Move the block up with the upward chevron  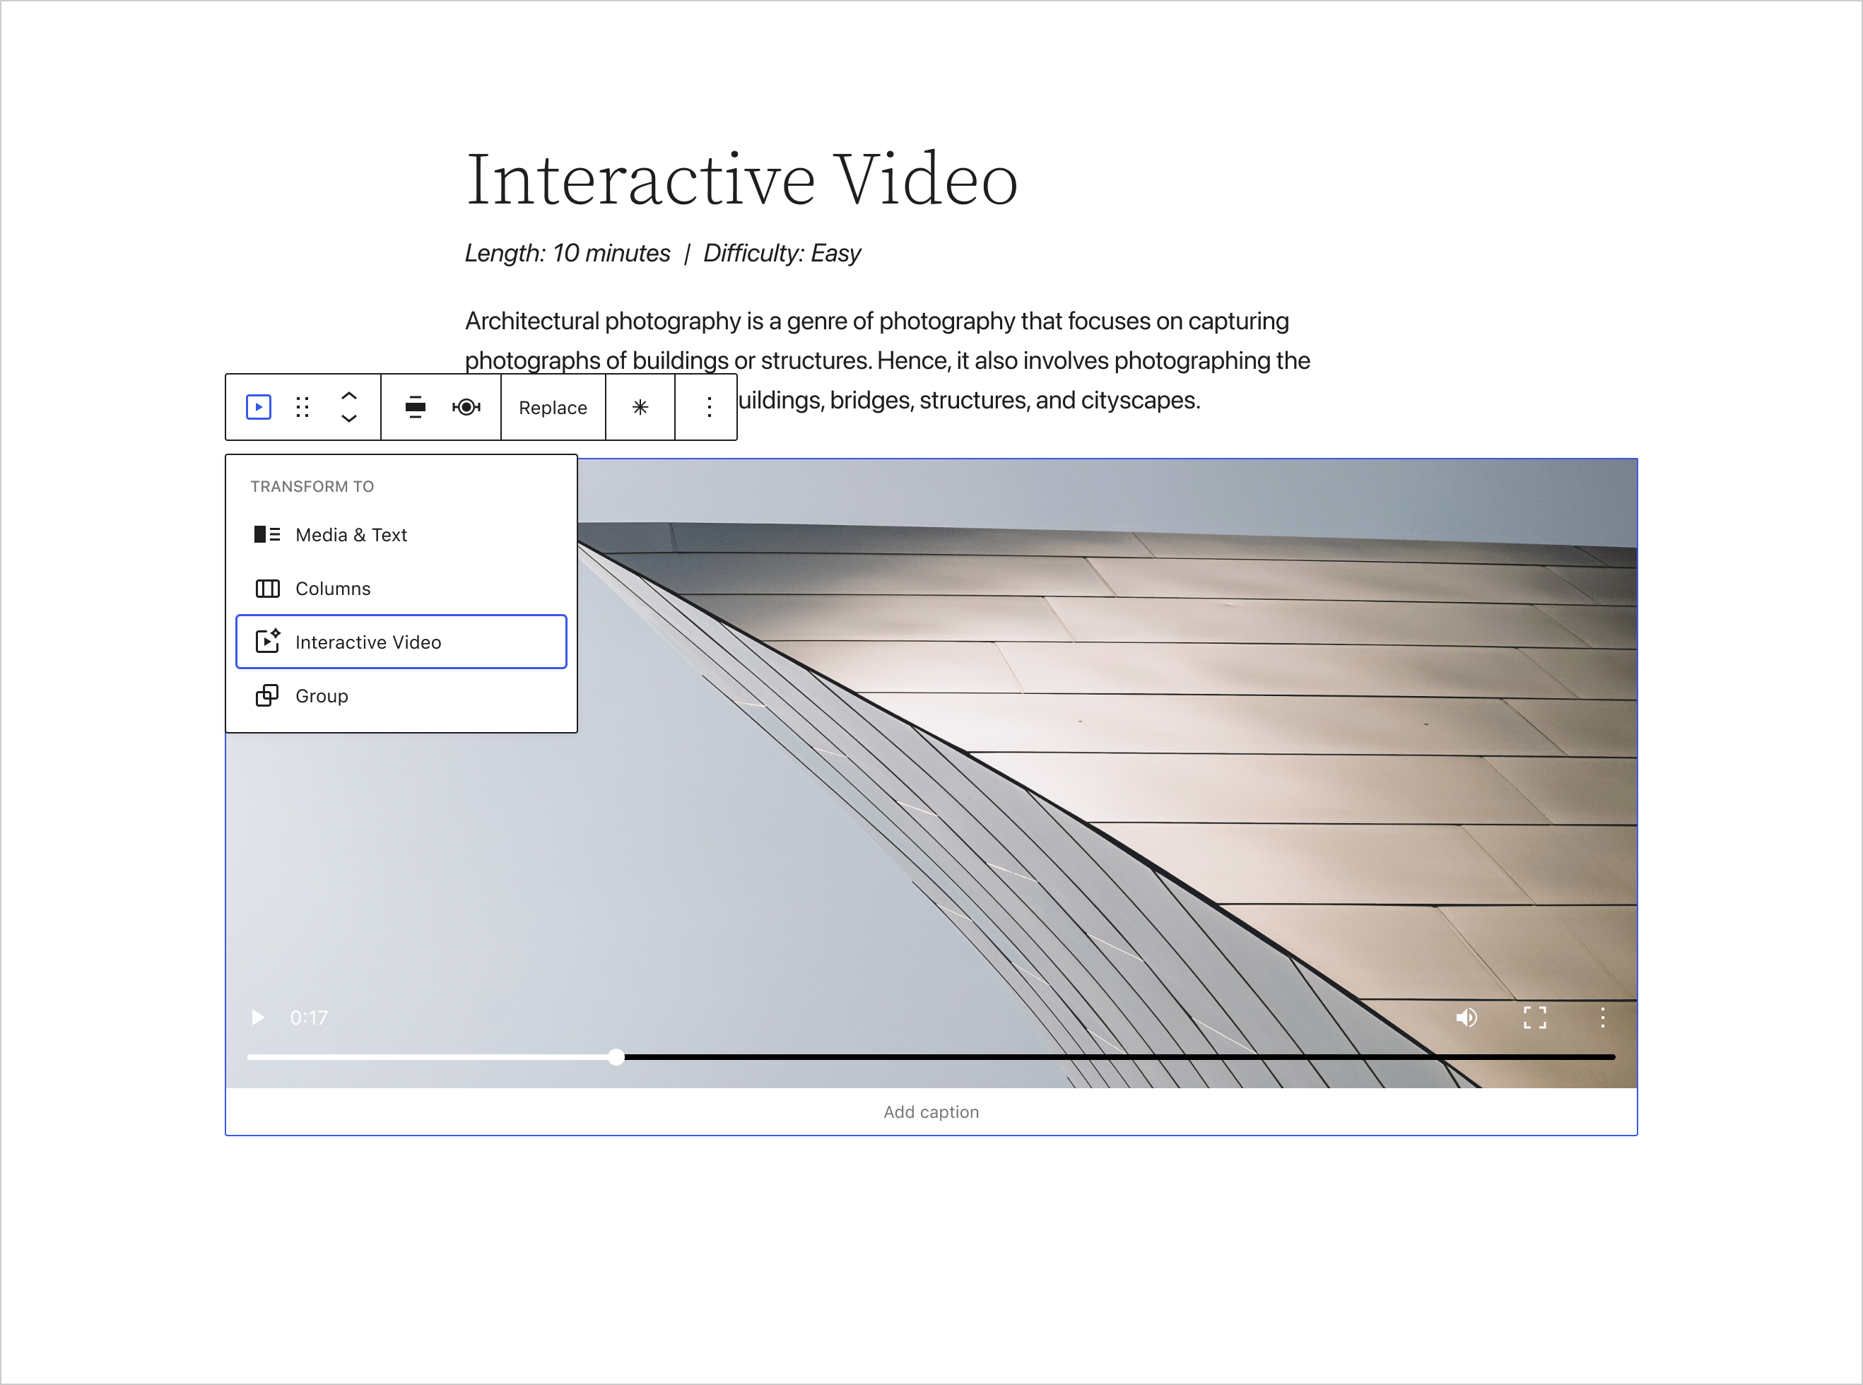click(x=349, y=395)
